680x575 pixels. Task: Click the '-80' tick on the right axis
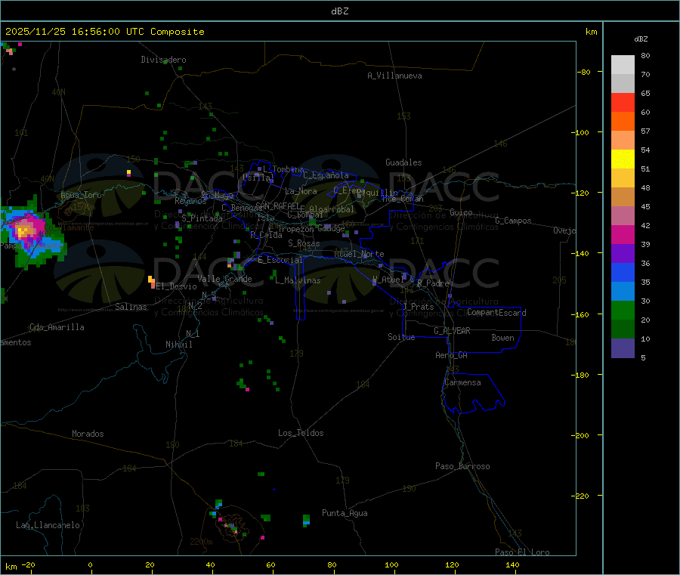(584, 72)
